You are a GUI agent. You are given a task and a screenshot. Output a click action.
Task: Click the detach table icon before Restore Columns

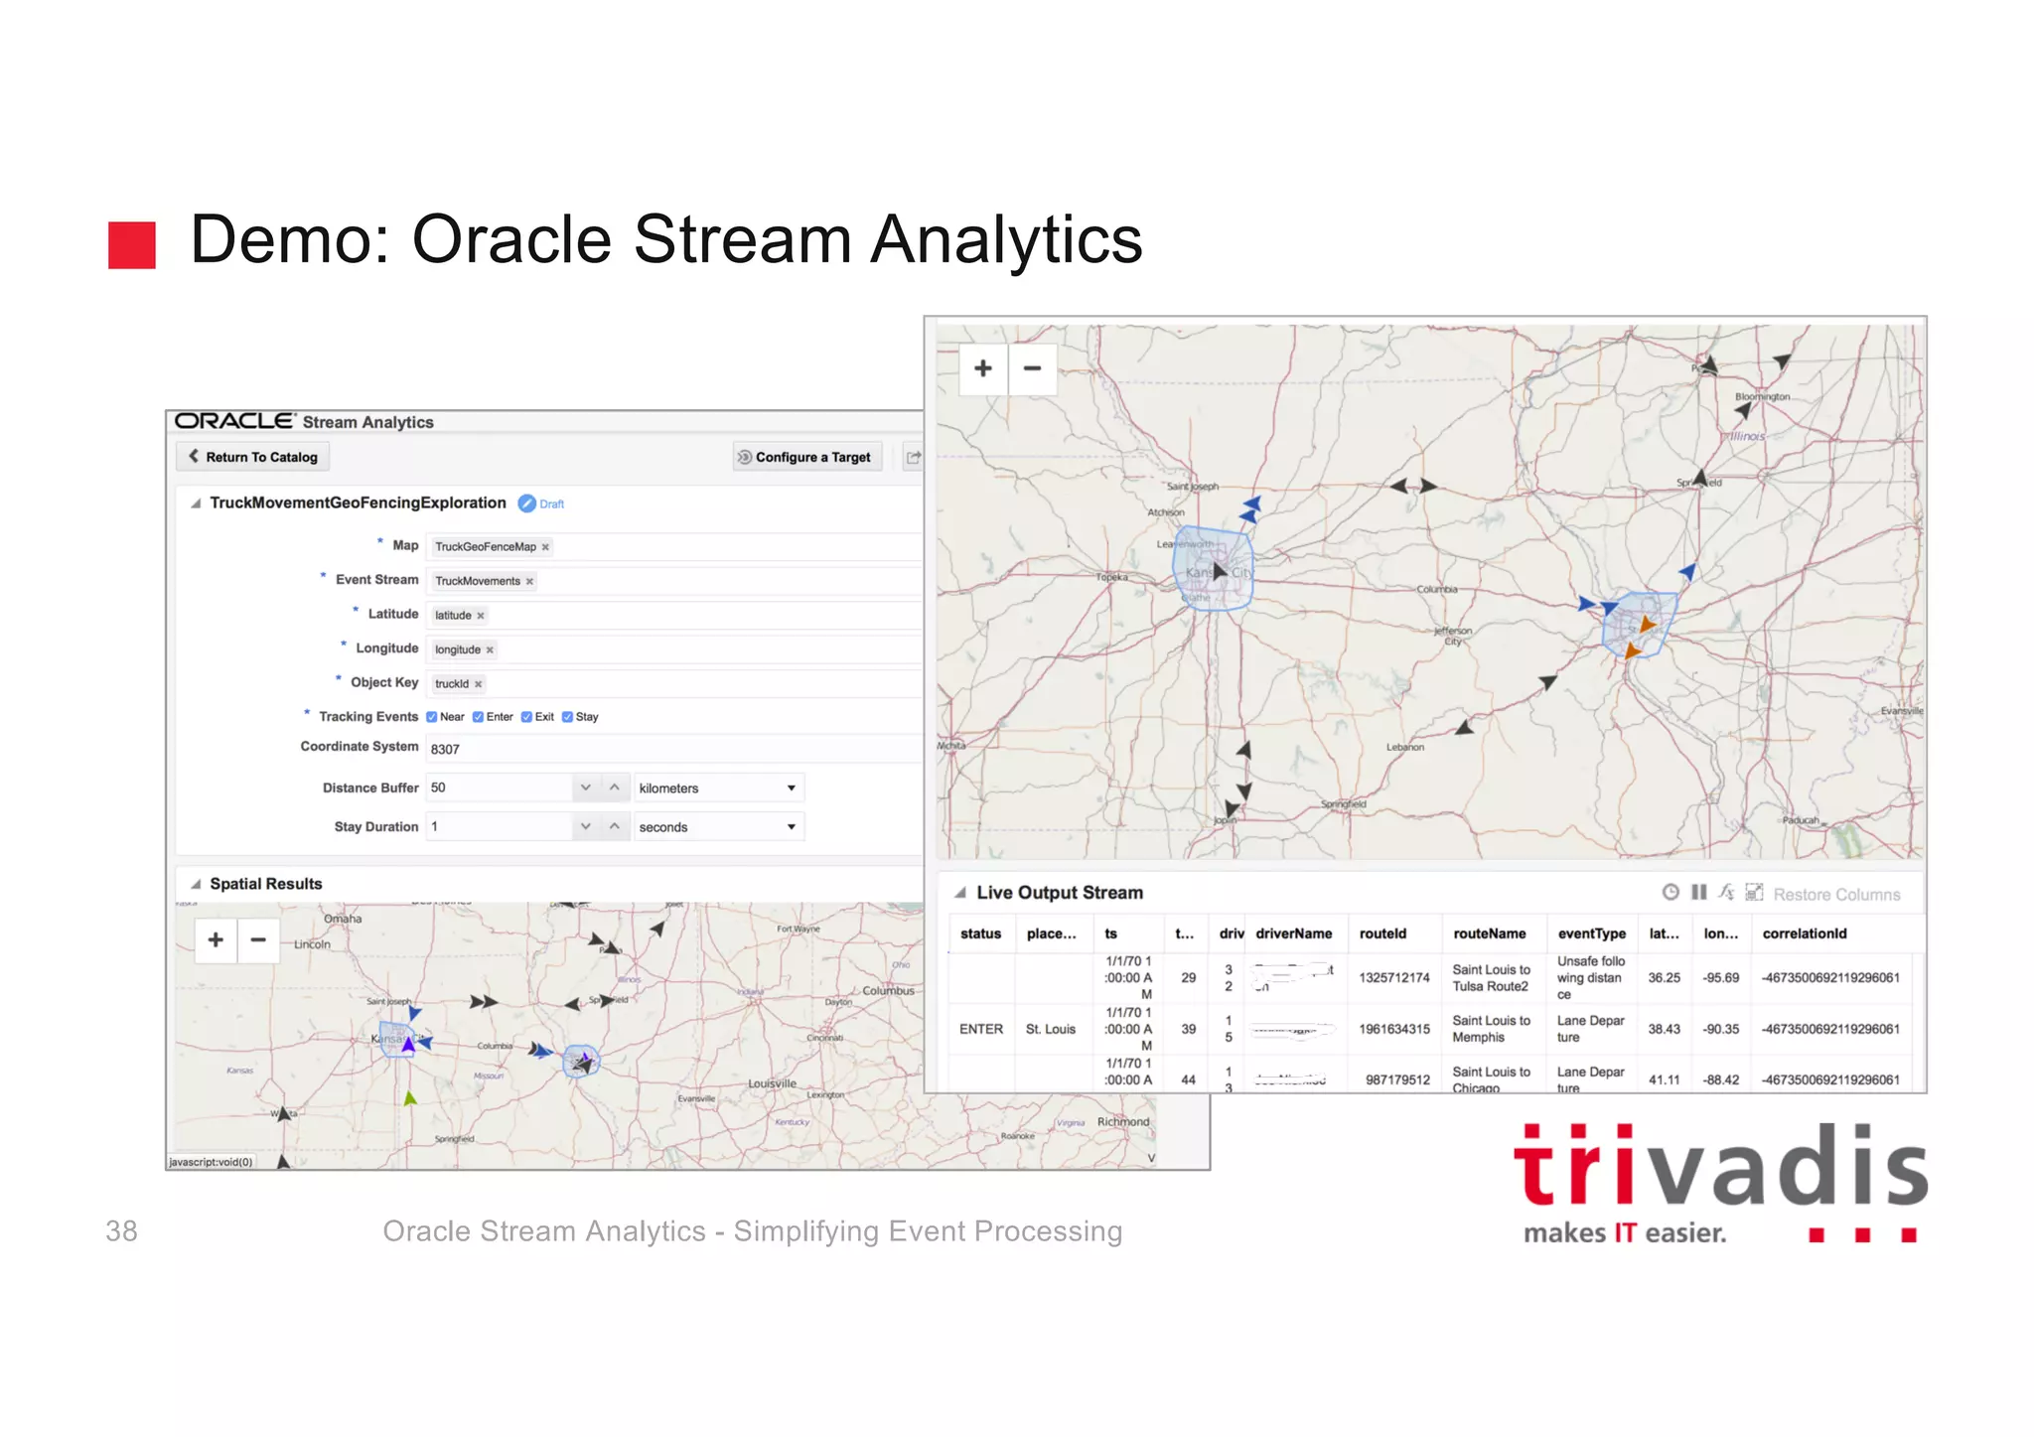click(x=1755, y=893)
